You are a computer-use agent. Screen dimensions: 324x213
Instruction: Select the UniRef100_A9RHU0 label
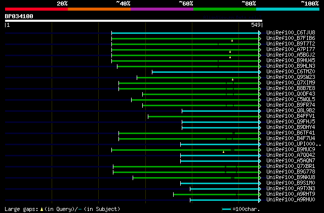click(291, 200)
